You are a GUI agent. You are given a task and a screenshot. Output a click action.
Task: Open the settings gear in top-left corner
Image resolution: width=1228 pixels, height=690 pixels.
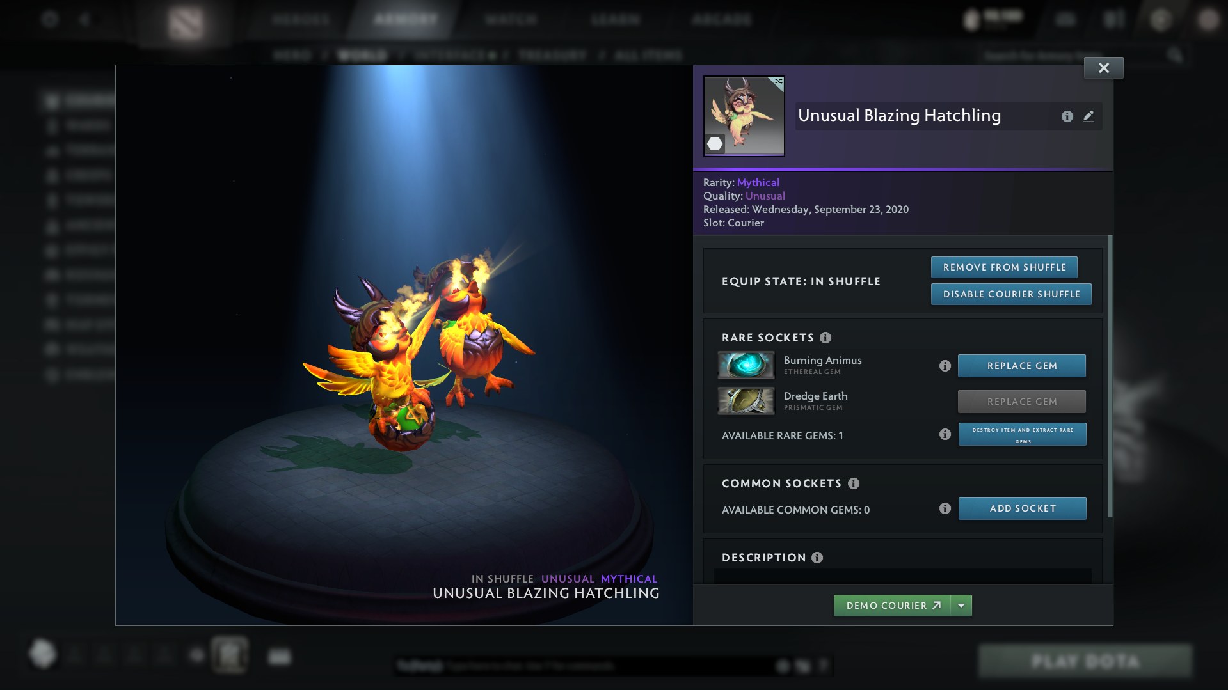[50, 19]
